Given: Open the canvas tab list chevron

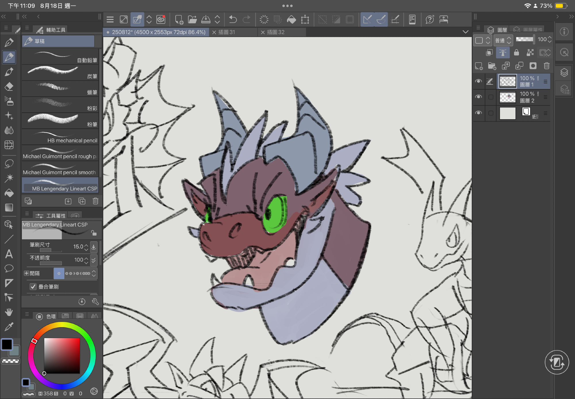Looking at the screenshot, I should point(465,32).
